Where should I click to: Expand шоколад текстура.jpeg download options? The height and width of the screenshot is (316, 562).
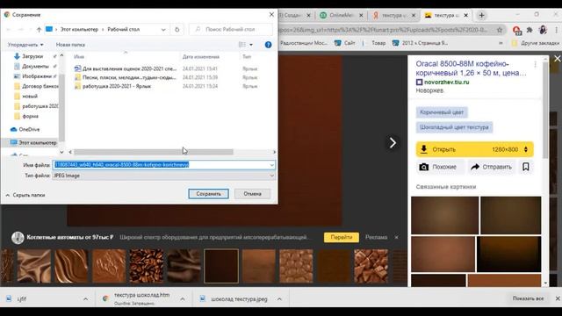coord(279,298)
